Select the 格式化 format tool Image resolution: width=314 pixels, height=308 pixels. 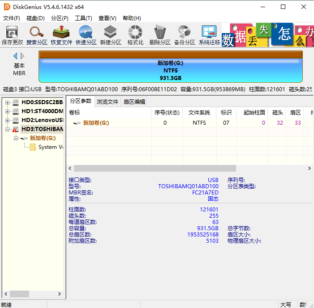coord(135,35)
